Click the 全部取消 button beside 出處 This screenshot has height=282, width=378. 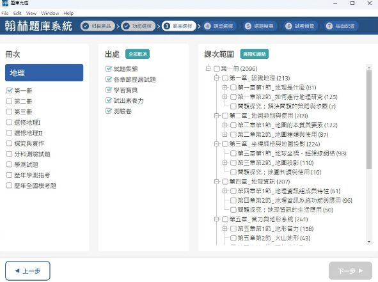coord(138,54)
